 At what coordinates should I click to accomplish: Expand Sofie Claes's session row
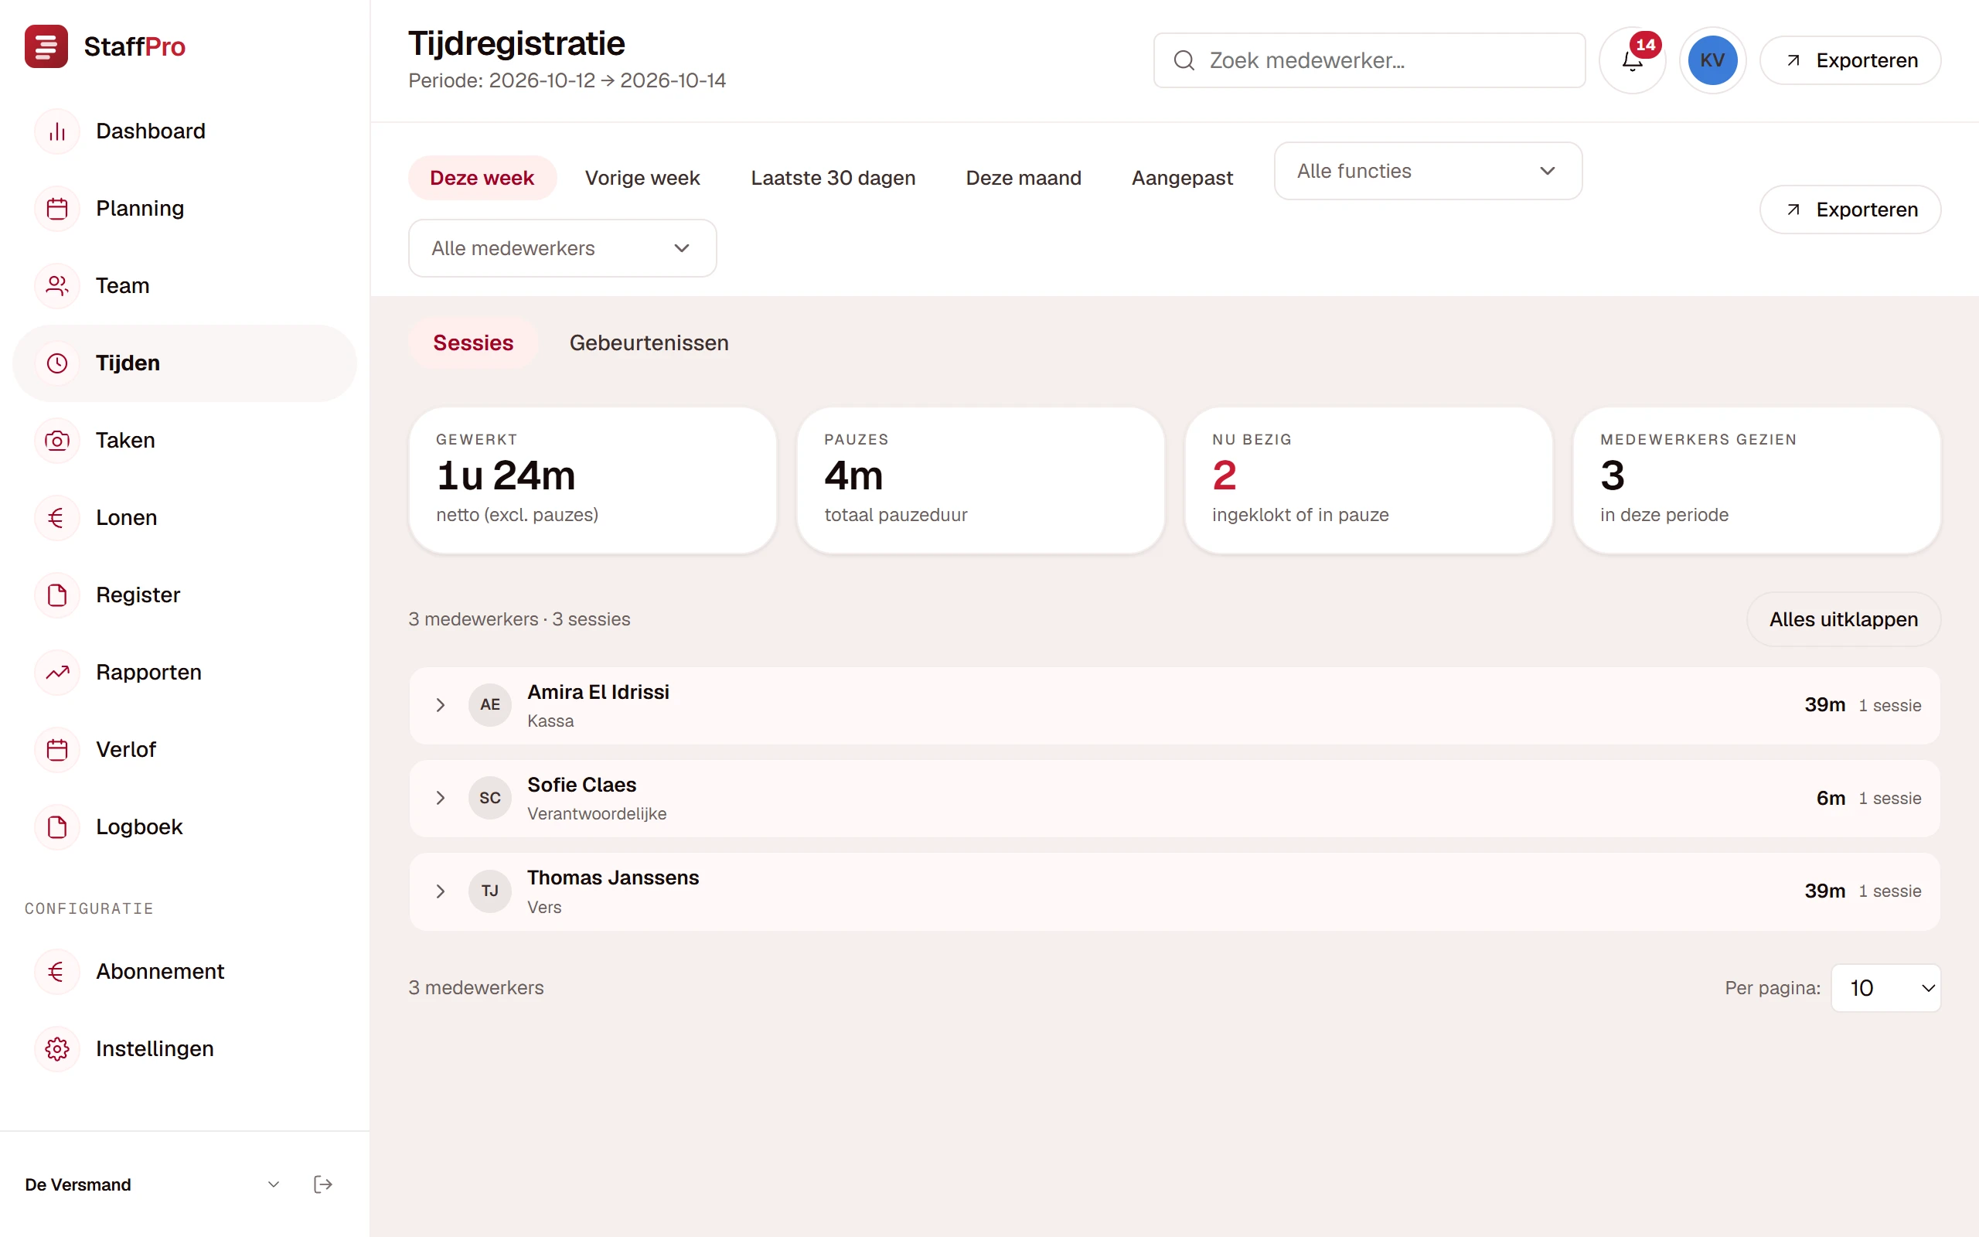point(441,798)
